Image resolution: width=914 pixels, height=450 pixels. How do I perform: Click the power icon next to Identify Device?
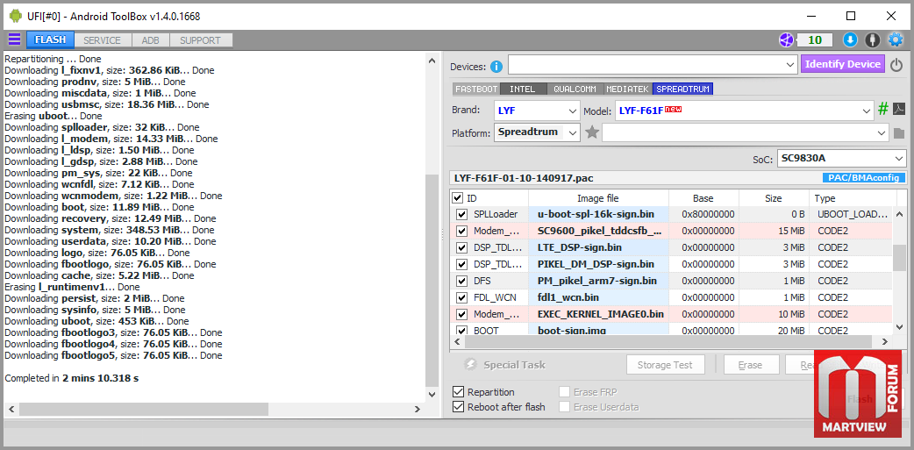(896, 65)
